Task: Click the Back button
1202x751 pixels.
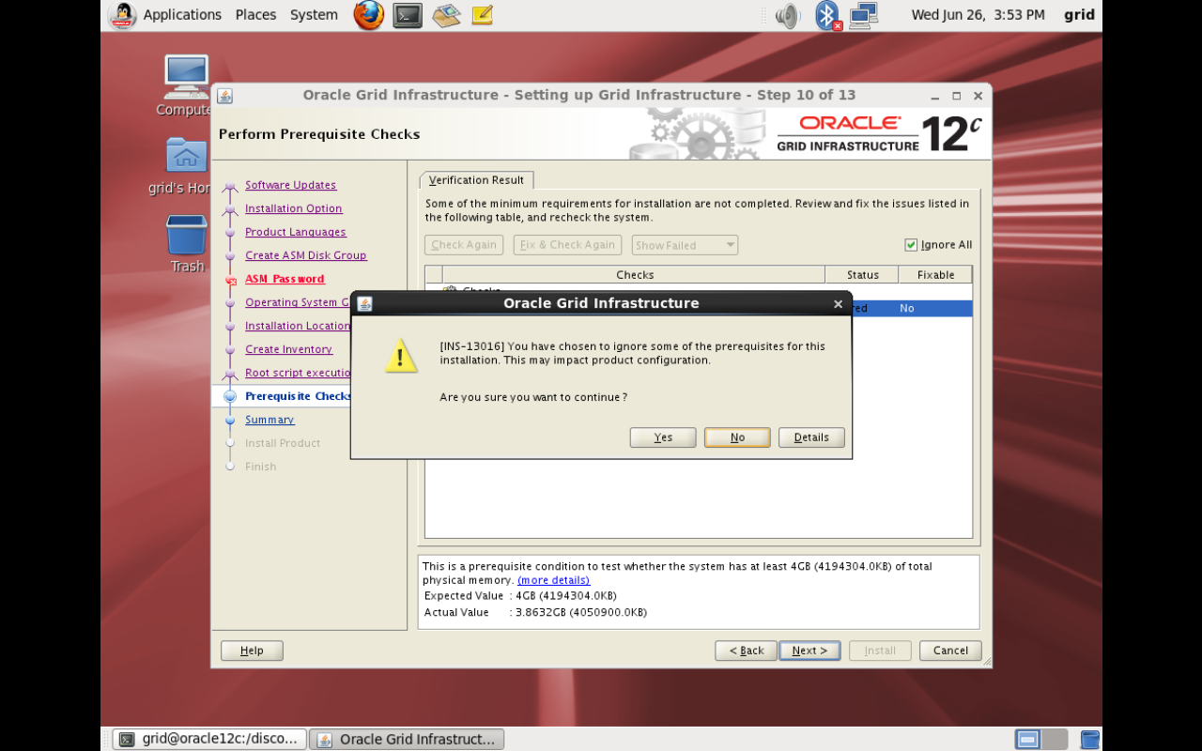Action: point(746,651)
